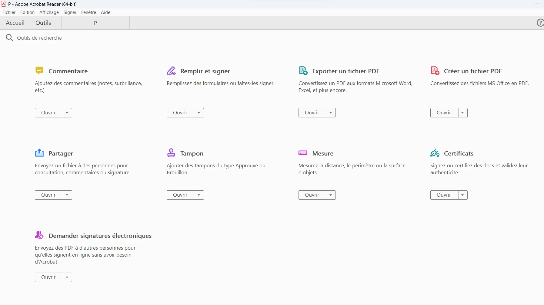Click the Remplir et signer heading text
544x305 pixels.
pyautogui.click(x=205, y=71)
